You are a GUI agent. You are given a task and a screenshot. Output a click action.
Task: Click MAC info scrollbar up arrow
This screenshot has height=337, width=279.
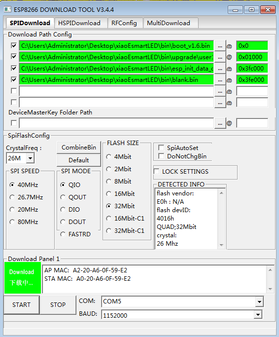pyautogui.click(x=270, y=270)
